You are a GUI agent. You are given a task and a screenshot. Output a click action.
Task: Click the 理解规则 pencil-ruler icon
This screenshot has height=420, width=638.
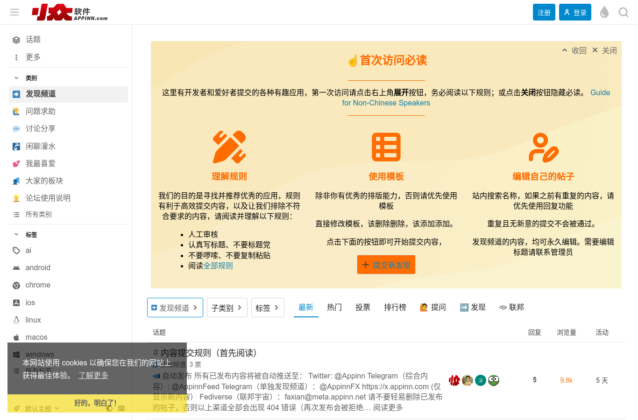pyautogui.click(x=229, y=147)
